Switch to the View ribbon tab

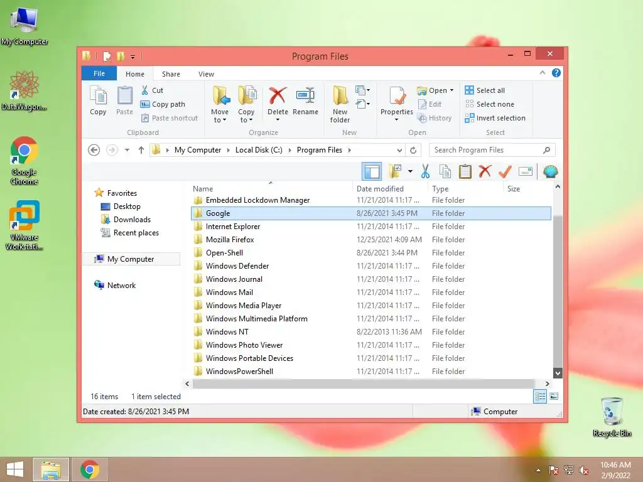(x=206, y=74)
